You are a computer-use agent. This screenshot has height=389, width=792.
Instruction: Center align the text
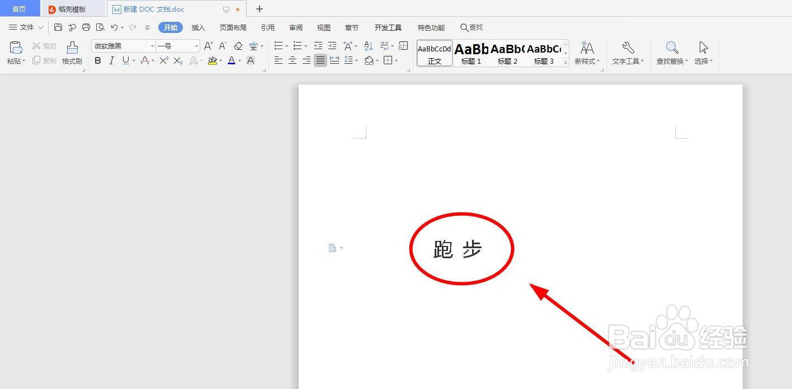[293, 60]
